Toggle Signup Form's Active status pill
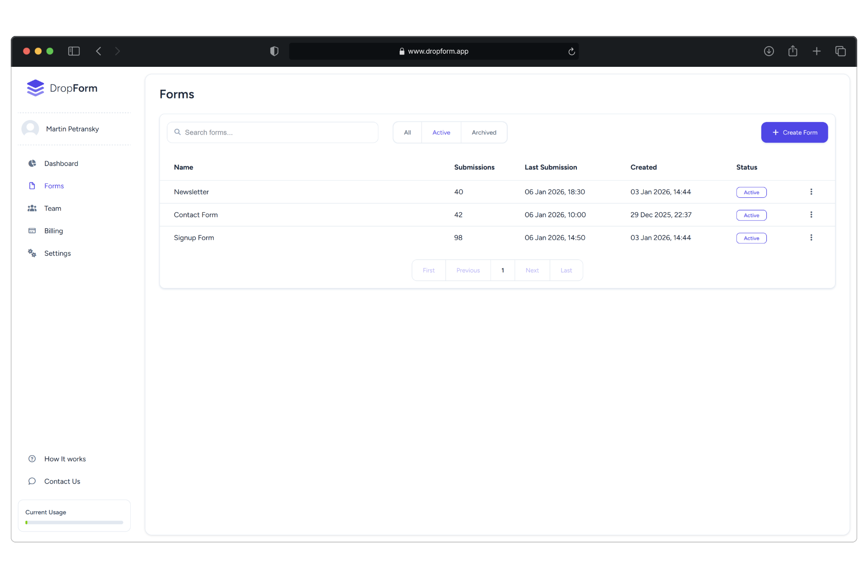This screenshot has width=868, height=578. click(751, 238)
